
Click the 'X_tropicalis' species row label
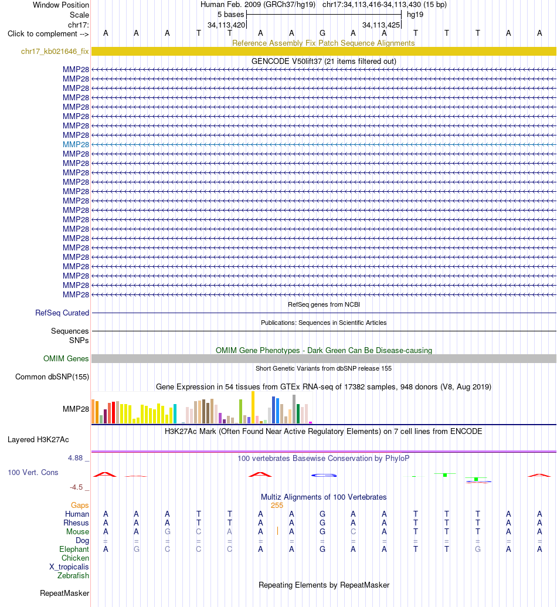pyautogui.click(x=69, y=567)
